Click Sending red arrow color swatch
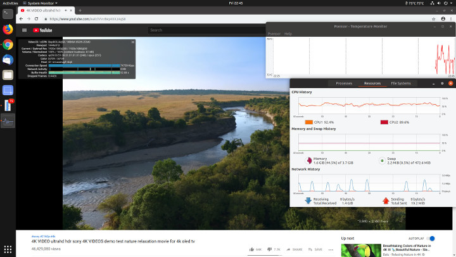Image resolution: width=456 pixels, height=257 pixels. (x=386, y=201)
